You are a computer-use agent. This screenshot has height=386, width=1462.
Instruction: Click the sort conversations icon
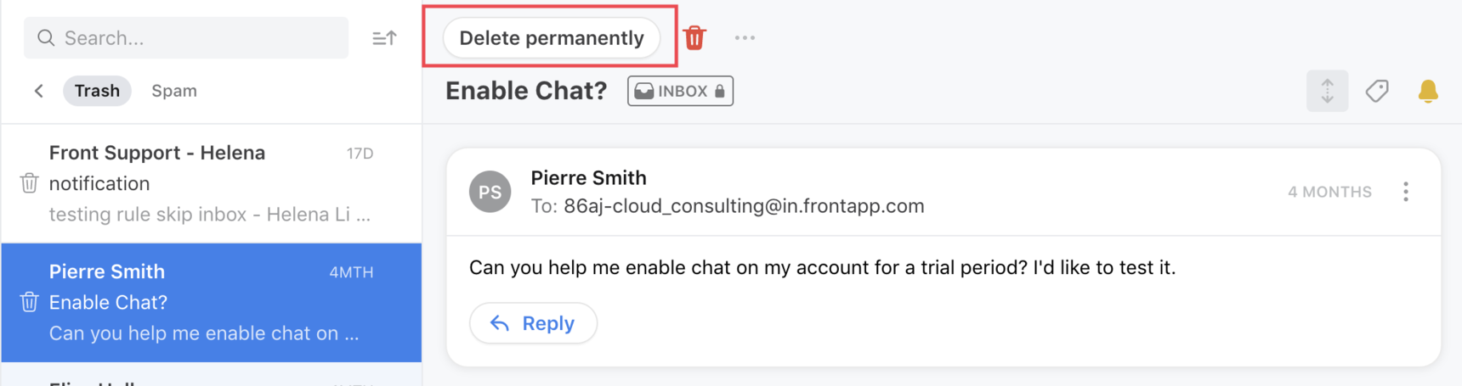[384, 38]
